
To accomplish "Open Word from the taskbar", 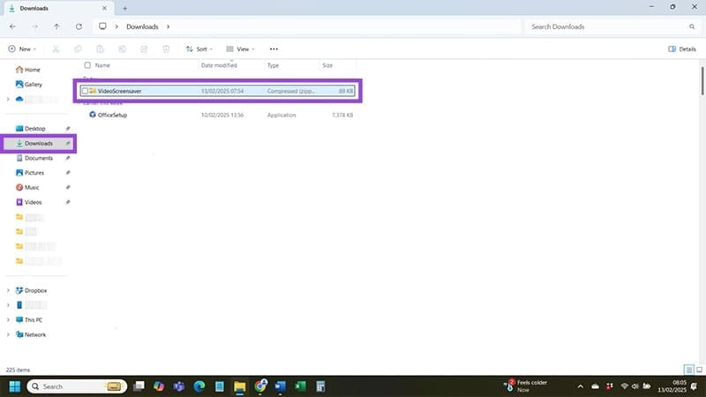I will click(x=280, y=386).
